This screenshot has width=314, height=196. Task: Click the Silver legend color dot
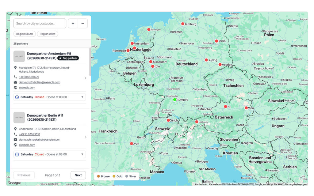point(127,176)
